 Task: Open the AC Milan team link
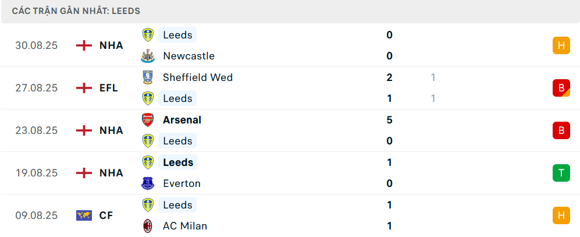[x=185, y=226]
